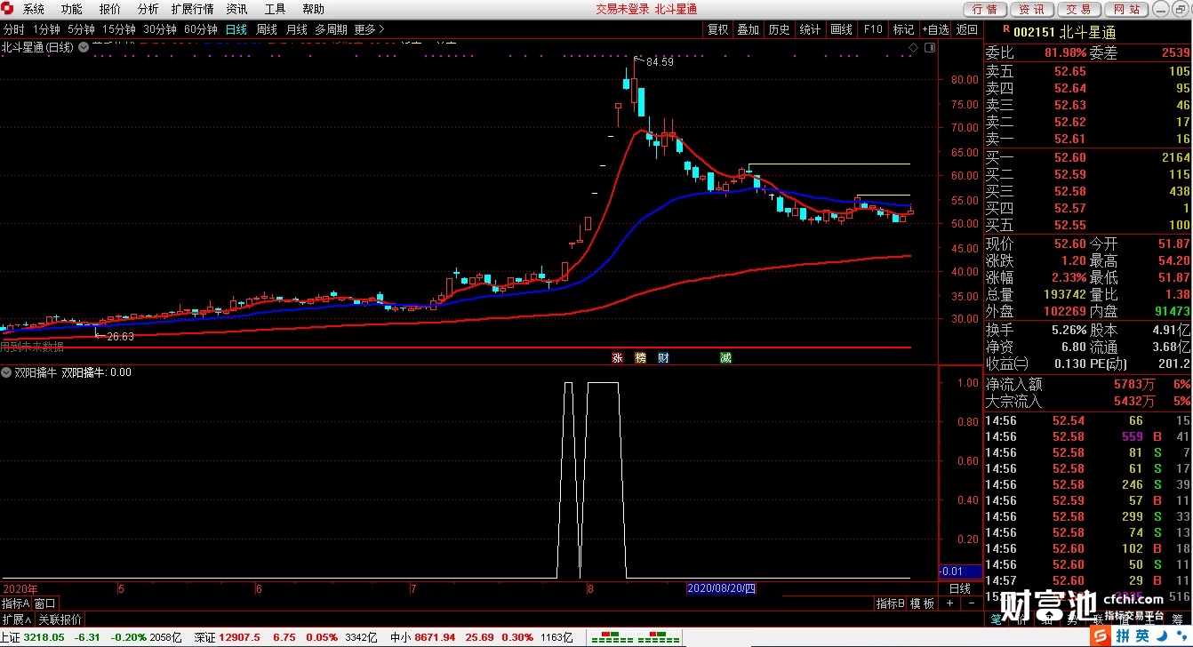Image resolution: width=1193 pixels, height=647 pixels.
Task: Select the 日线 daily period
Action: click(x=236, y=29)
